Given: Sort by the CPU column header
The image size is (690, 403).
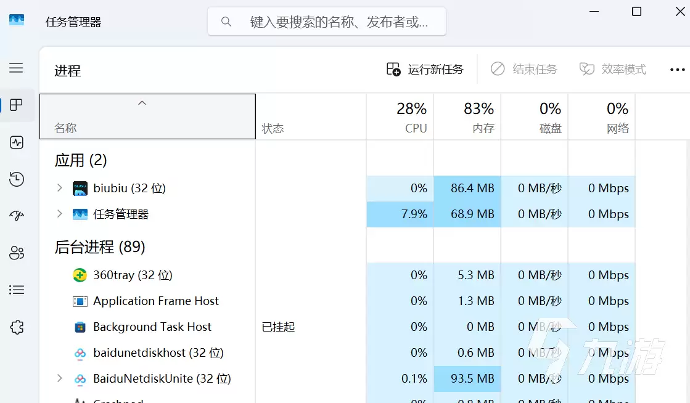Looking at the screenshot, I should [400, 116].
